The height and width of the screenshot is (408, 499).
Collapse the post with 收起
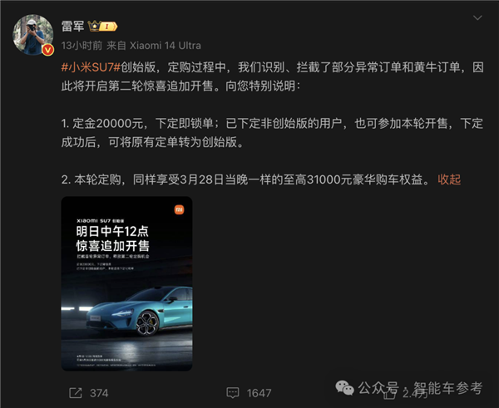(449, 179)
